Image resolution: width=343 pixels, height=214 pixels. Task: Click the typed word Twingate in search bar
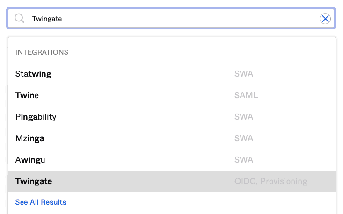[47, 19]
